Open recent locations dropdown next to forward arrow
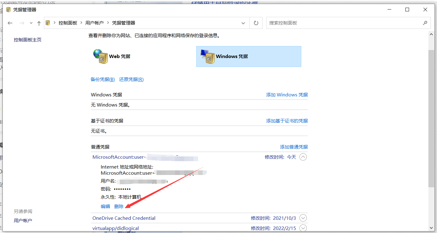437x233 pixels. pos(31,23)
